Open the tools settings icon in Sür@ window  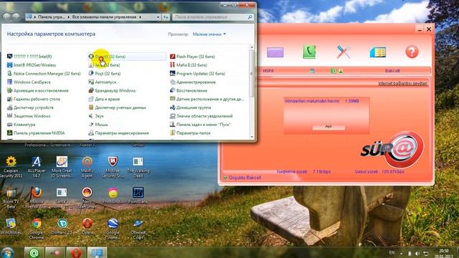point(344,52)
